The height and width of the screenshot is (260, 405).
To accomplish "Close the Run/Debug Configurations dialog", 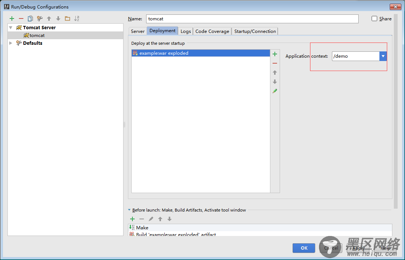I will (x=395, y=7).
